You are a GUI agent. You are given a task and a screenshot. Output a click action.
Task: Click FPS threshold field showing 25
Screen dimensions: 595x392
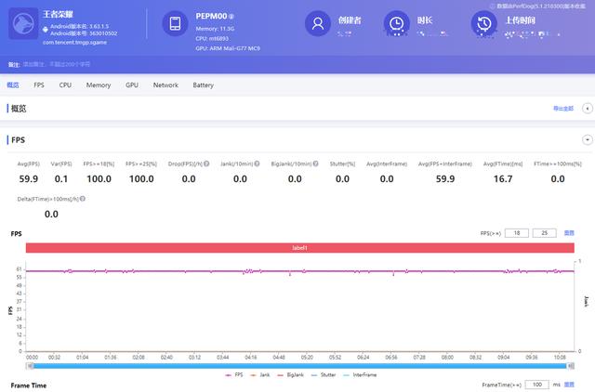pyautogui.click(x=545, y=233)
